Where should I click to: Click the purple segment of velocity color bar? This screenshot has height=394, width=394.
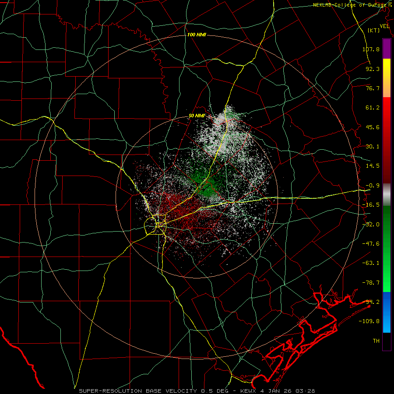pyautogui.click(x=387, y=49)
